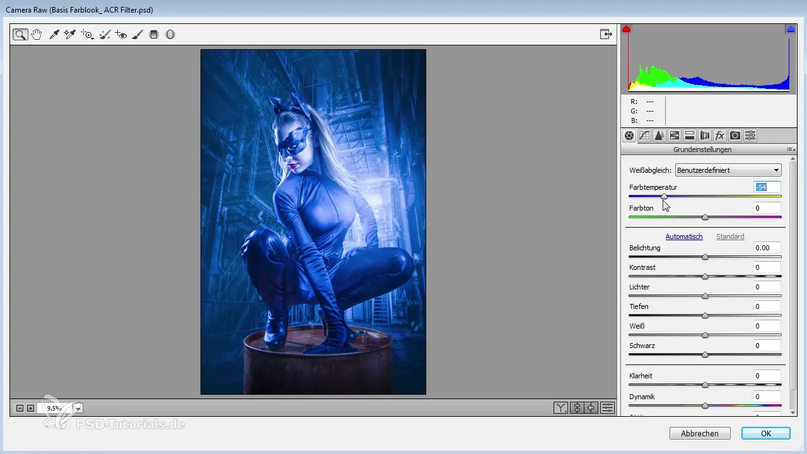The width and height of the screenshot is (807, 454).
Task: Click the Belichtung value field
Action: [x=767, y=248]
